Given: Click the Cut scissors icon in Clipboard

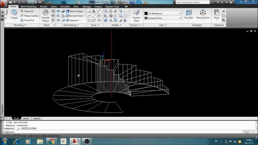Looking at the screenshot, I should [x=223, y=11].
